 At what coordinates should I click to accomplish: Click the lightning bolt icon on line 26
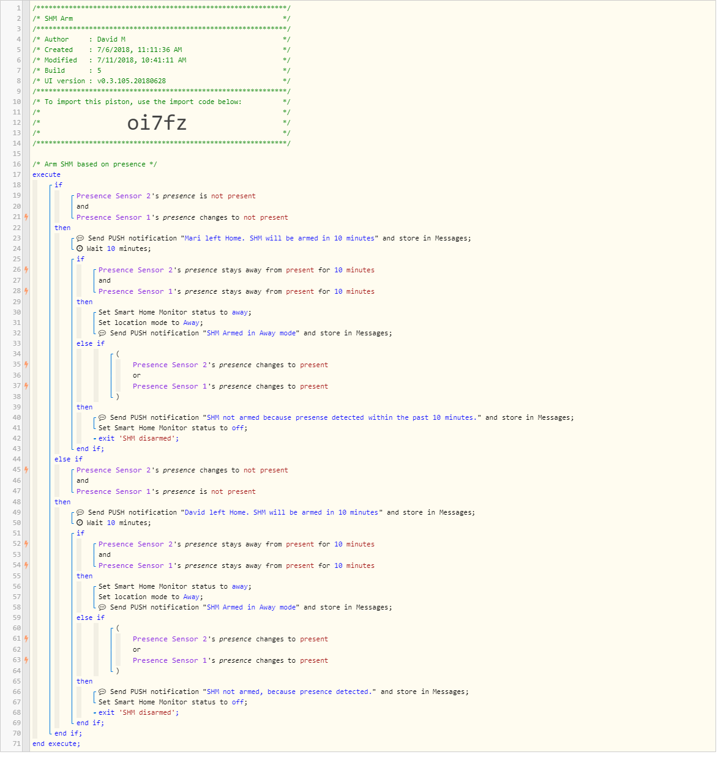[26, 270]
